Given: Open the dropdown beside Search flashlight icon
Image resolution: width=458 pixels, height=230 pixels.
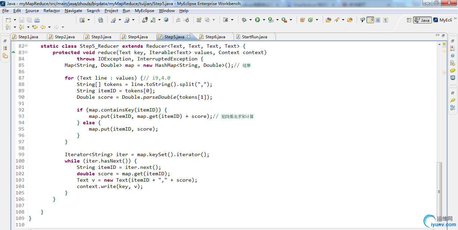Looking at the screenshot, I should click(x=343, y=20).
